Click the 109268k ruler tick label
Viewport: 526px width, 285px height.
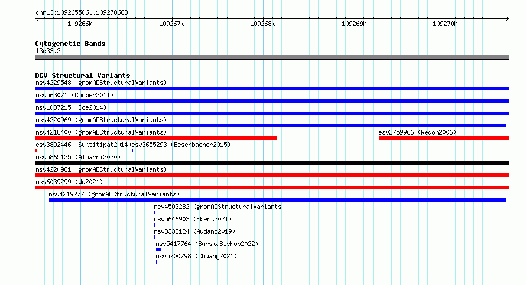click(x=262, y=24)
